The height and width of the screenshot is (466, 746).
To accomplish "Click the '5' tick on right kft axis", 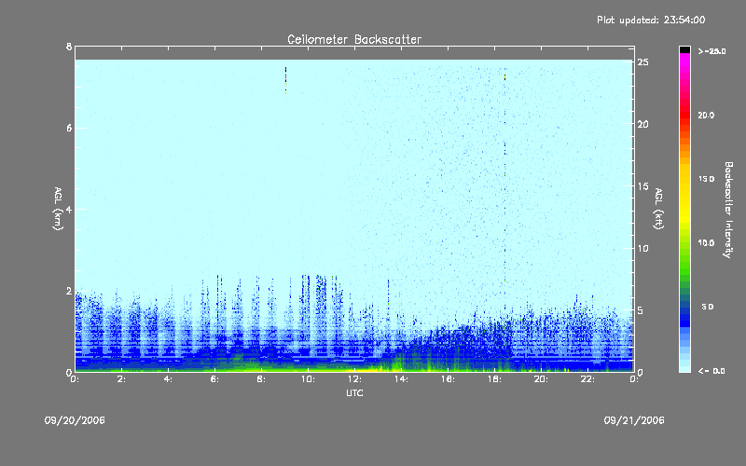I will [x=641, y=310].
